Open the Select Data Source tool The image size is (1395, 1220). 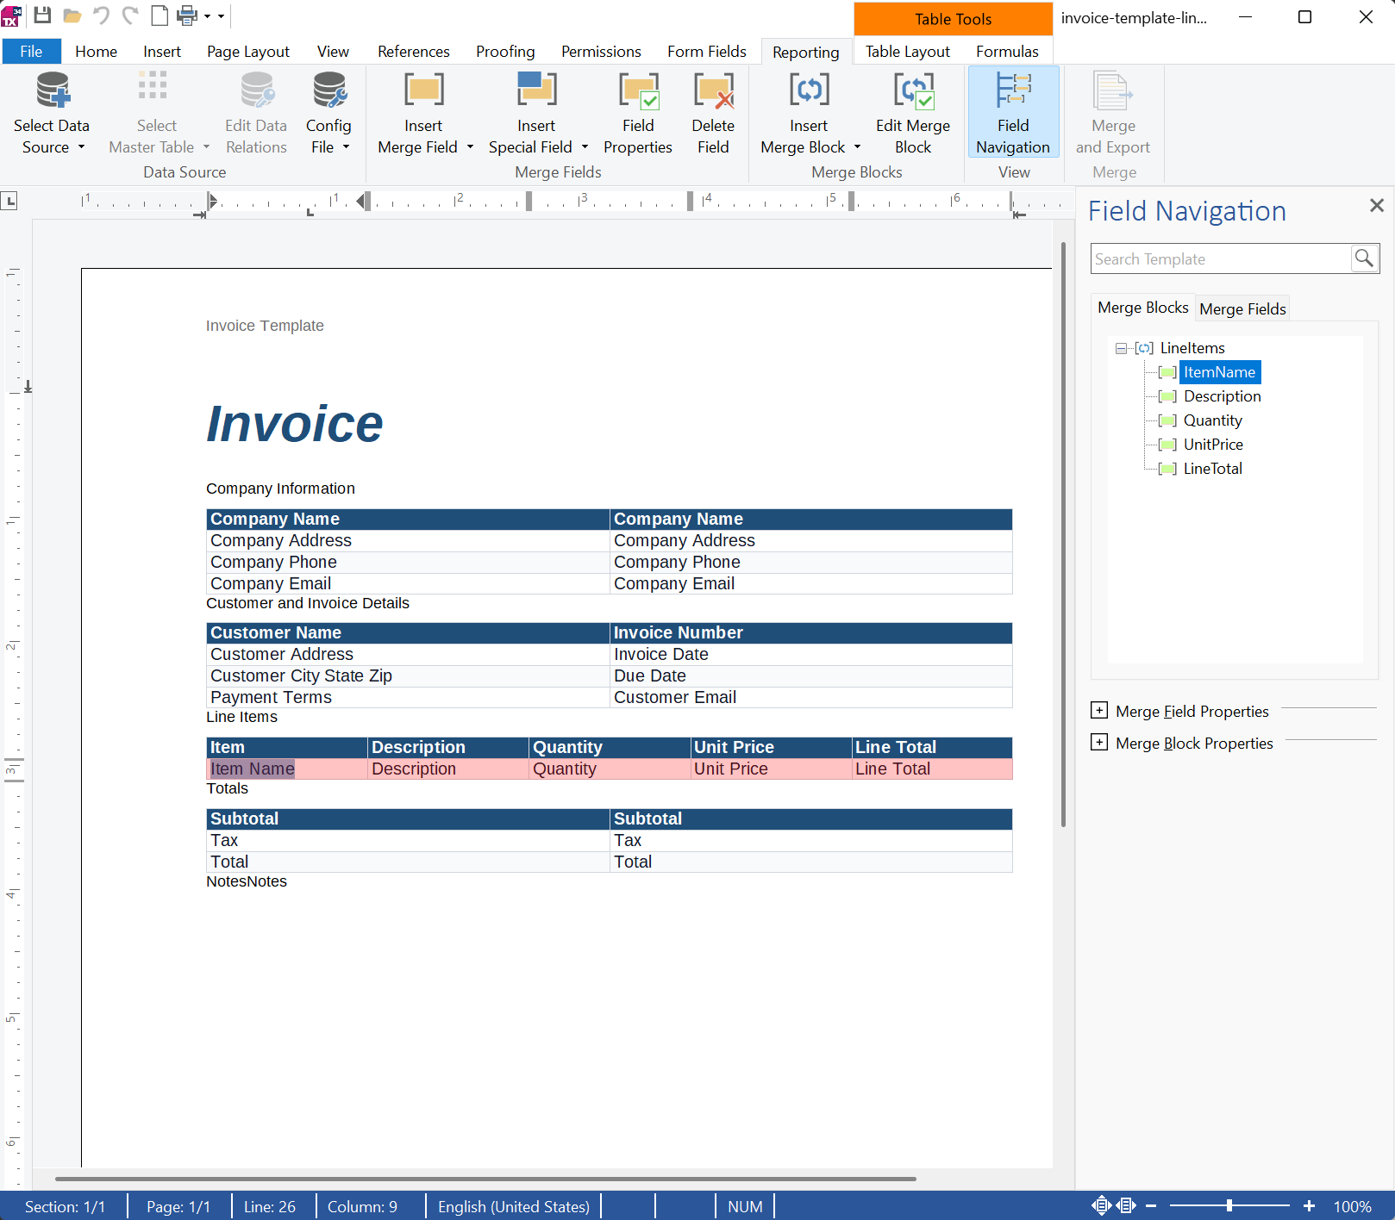tap(52, 112)
